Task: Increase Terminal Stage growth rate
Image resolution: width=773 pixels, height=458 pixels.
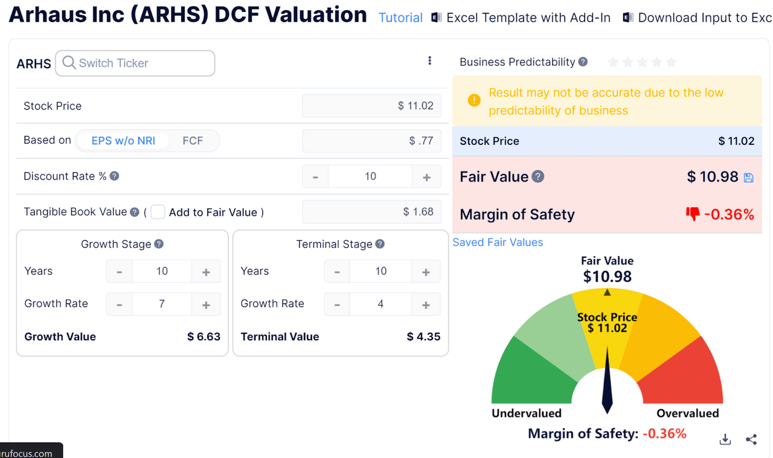Action: [x=426, y=305]
